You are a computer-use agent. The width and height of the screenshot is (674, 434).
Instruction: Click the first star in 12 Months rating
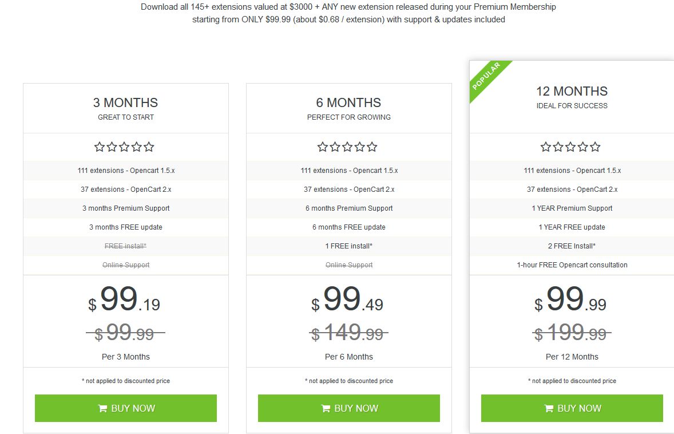coord(546,147)
